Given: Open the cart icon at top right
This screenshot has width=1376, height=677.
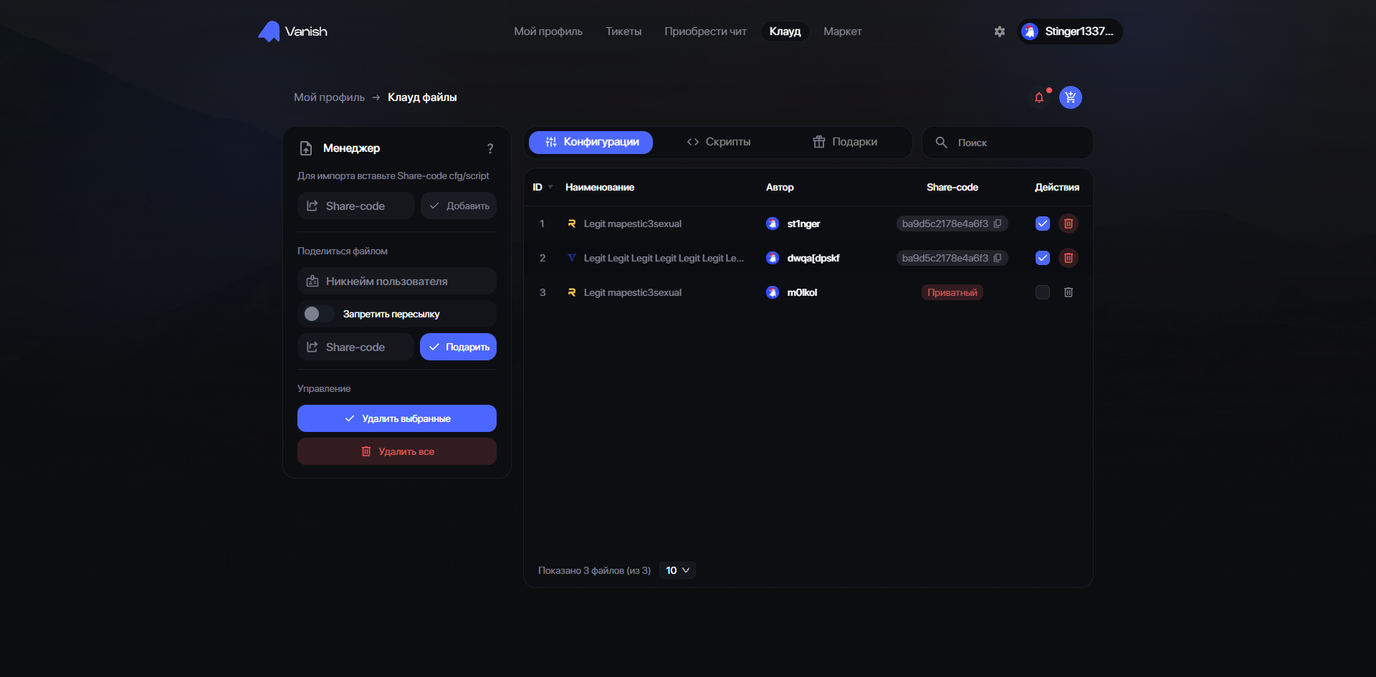Looking at the screenshot, I should (x=1070, y=97).
